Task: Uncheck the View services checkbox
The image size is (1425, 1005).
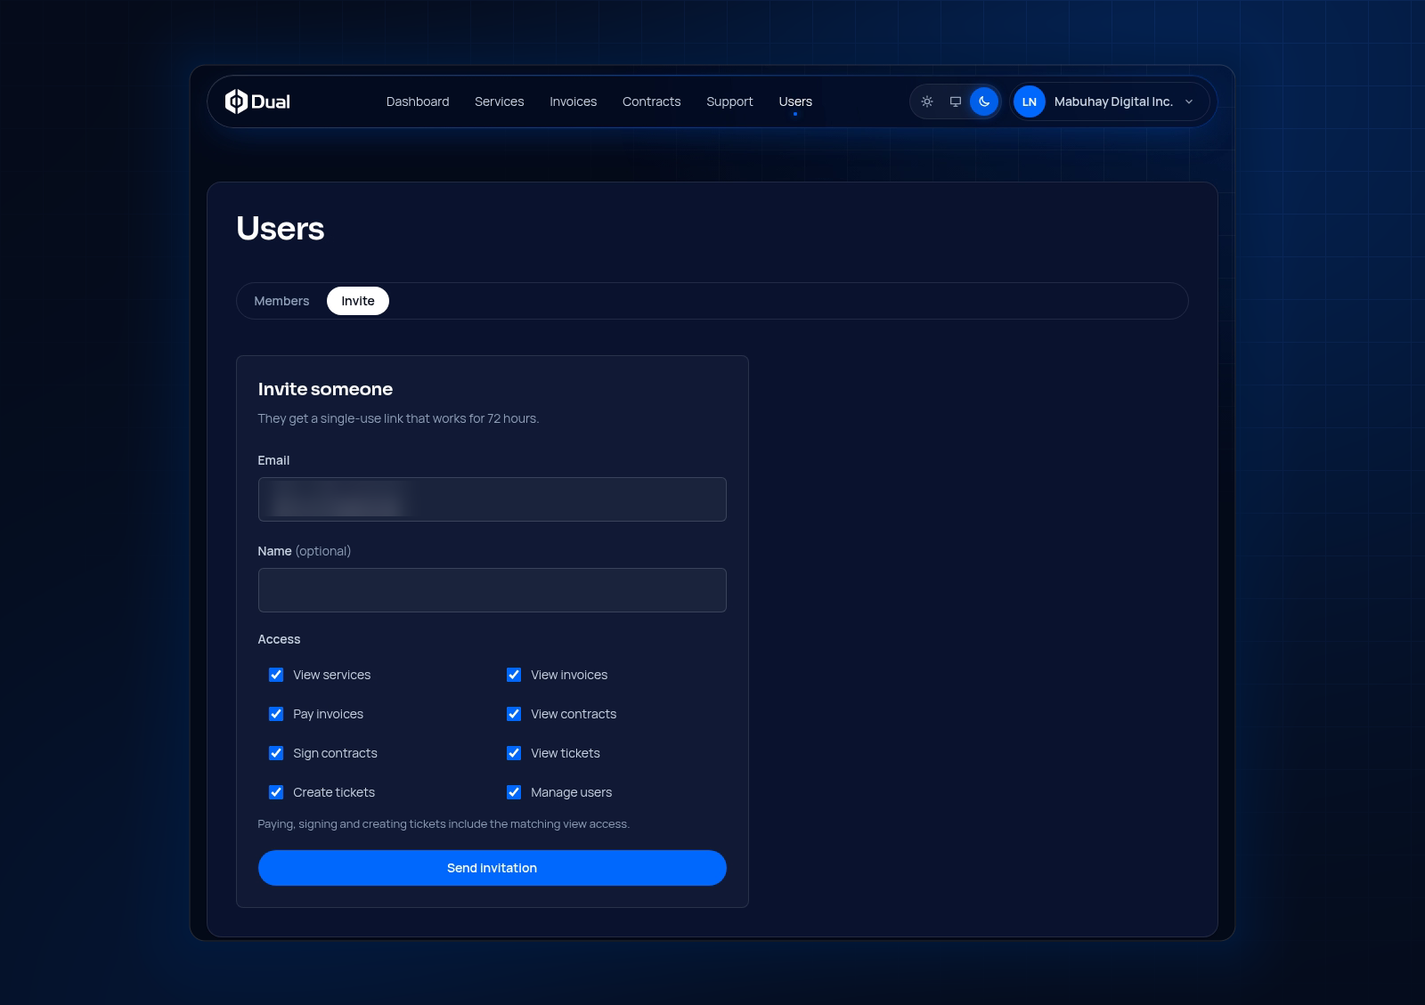Action: tap(276, 675)
